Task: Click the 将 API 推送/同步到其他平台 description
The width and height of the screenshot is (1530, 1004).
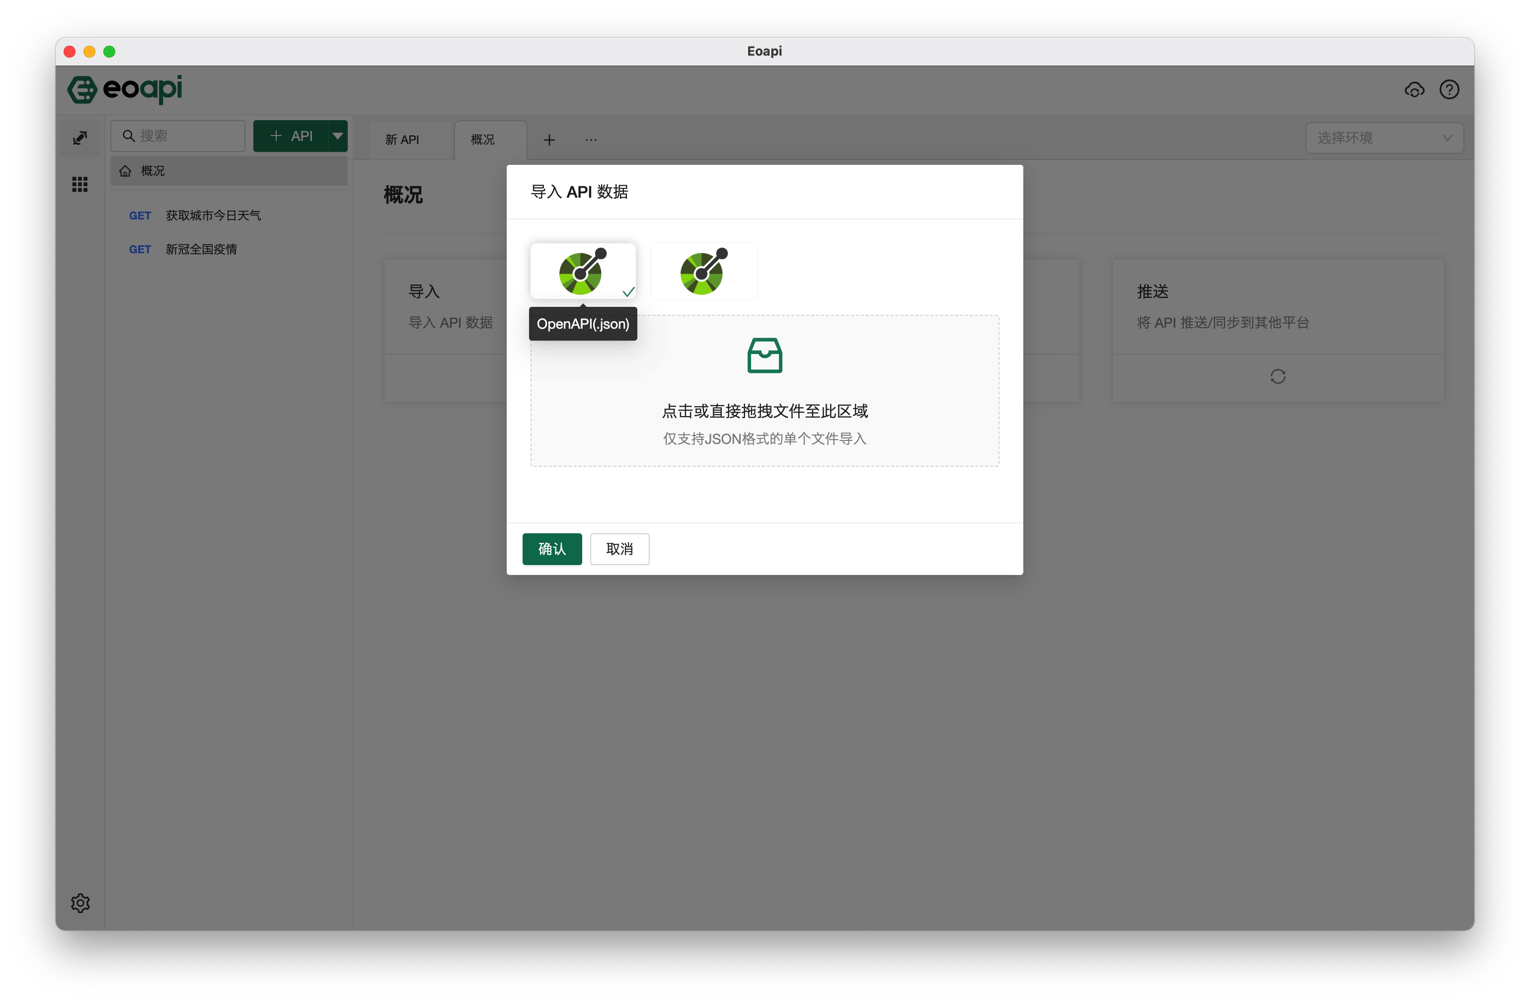Action: [1223, 323]
